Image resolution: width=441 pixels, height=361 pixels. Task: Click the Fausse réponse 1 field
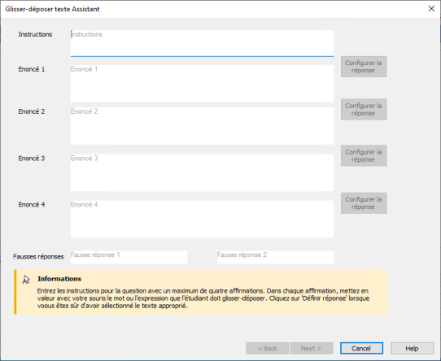click(129, 257)
